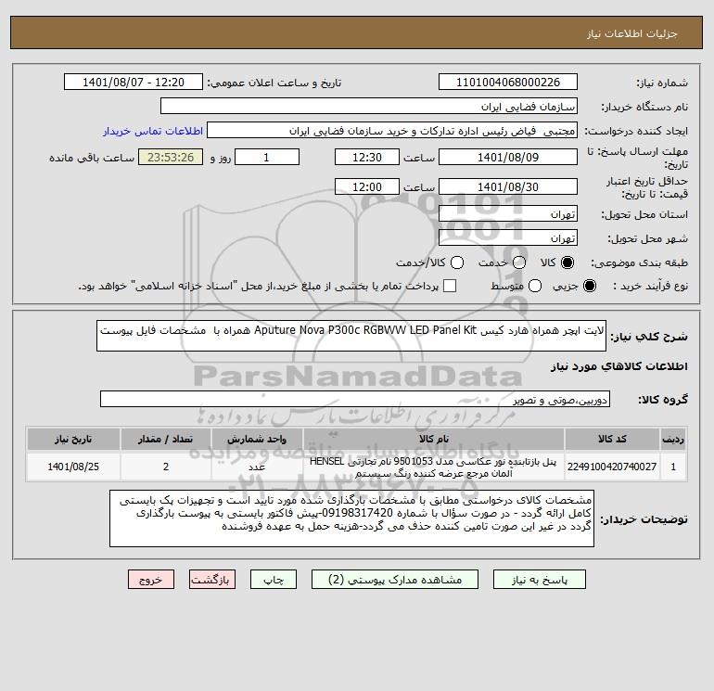Click product code cell 2249100420740027
Image resolution: width=714 pixels, height=691 pixels.
click(612, 467)
